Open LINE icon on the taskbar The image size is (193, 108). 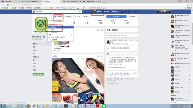(104, 106)
